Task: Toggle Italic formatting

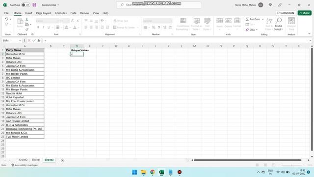Action: pyautogui.click(x=43, y=28)
